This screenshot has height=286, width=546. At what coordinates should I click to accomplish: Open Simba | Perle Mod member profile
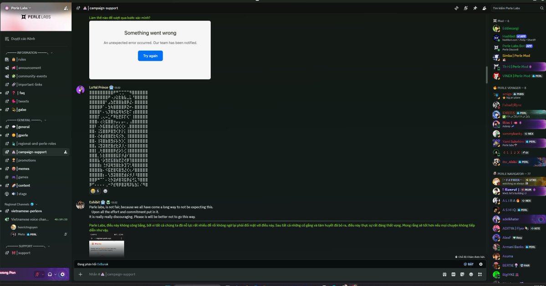519,57
